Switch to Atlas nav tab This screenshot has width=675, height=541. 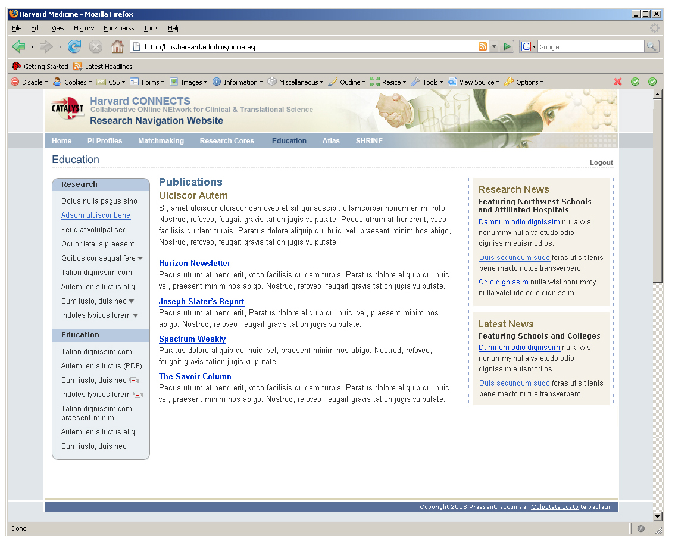tap(331, 140)
